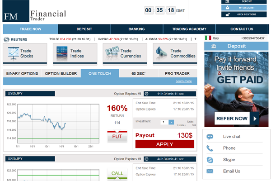Click the blue Deposit sidebar header
Image resolution: width=271 pixels, height=181 pixels.
tap(236, 46)
